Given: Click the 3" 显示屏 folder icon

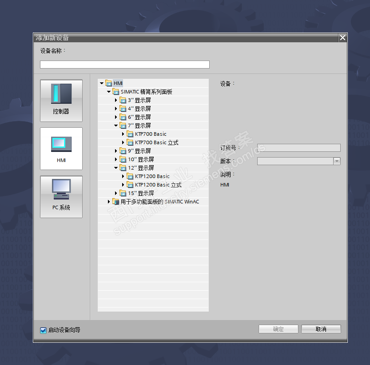Looking at the screenshot, I should tap(123, 100).
